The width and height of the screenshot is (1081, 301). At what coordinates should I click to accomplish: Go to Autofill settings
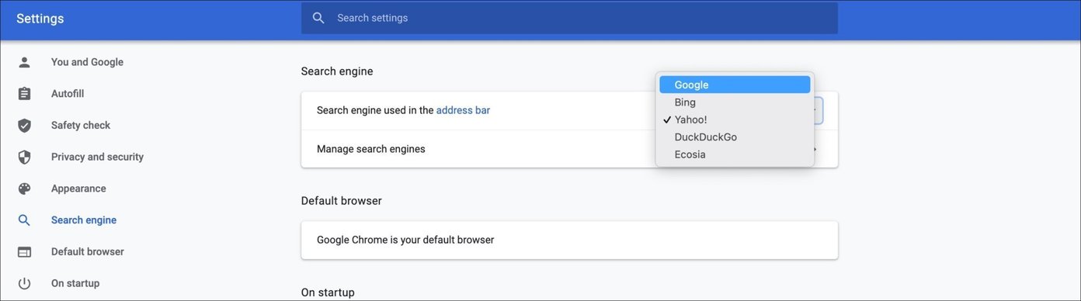(x=68, y=94)
